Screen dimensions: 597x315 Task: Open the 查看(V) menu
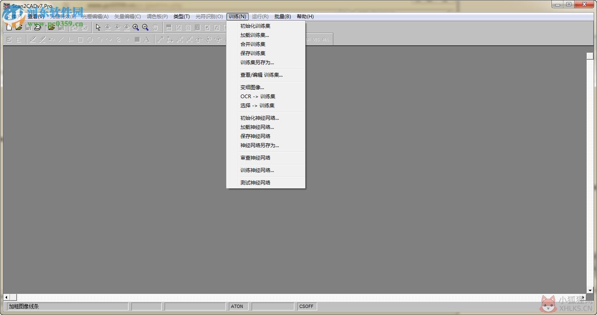coord(36,17)
